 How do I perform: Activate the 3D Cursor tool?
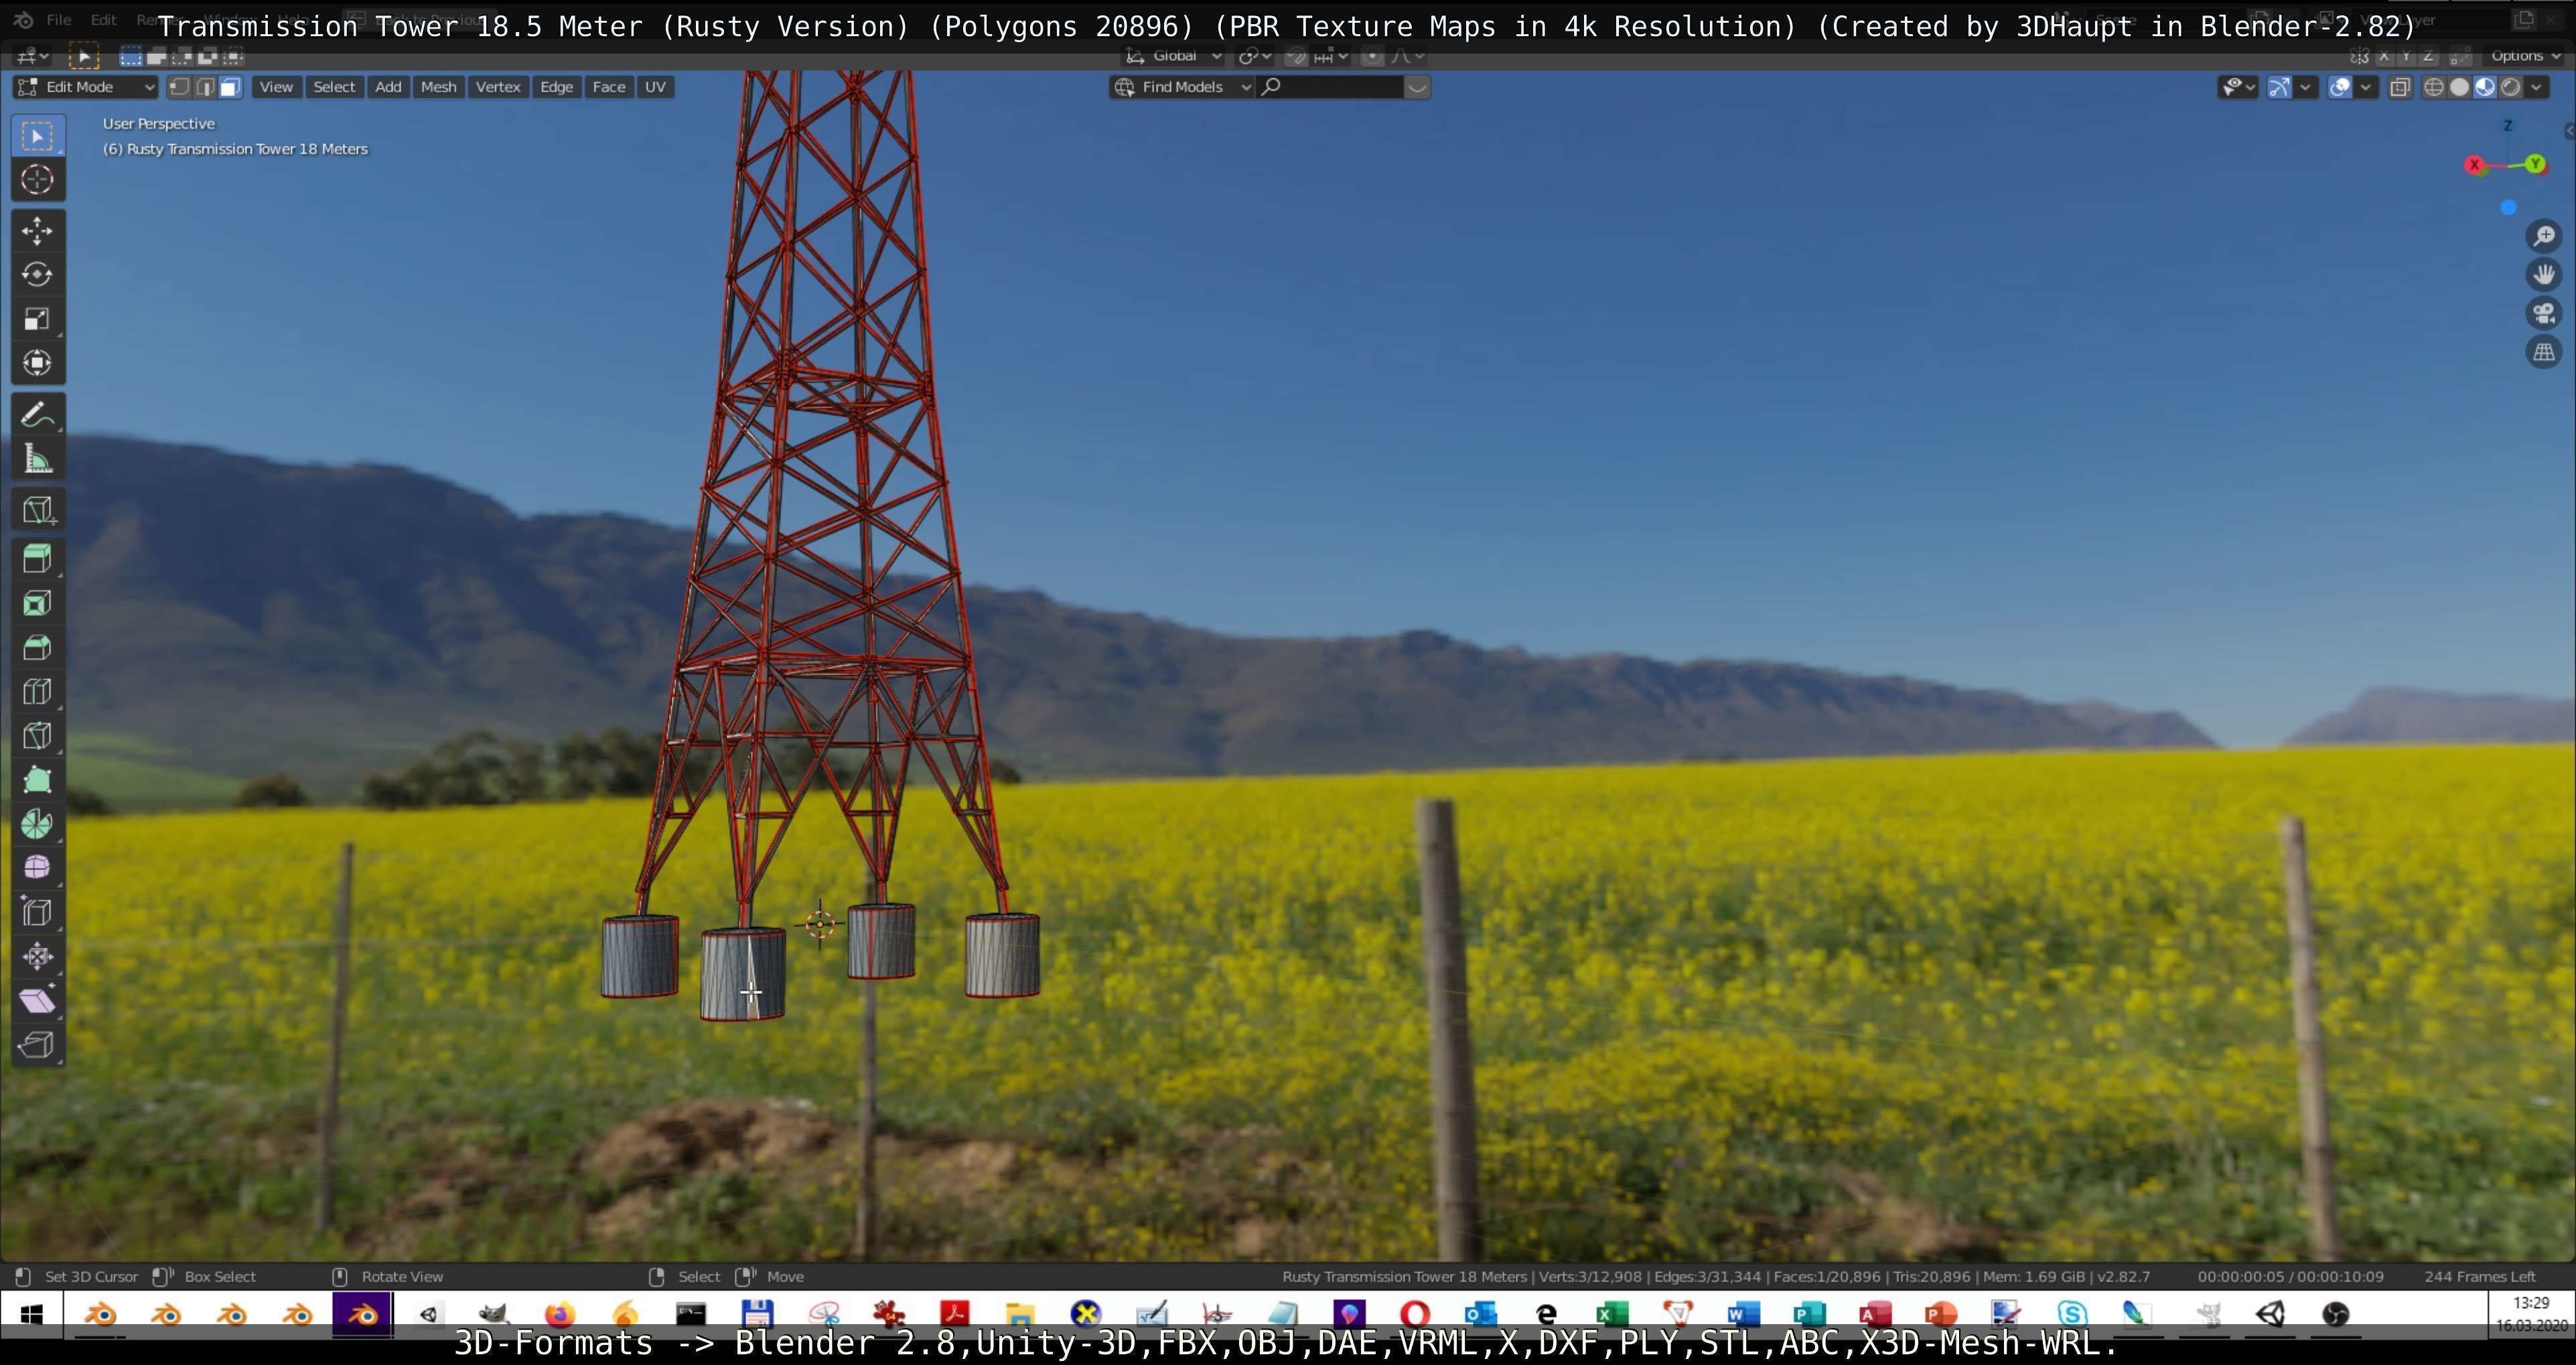38,180
